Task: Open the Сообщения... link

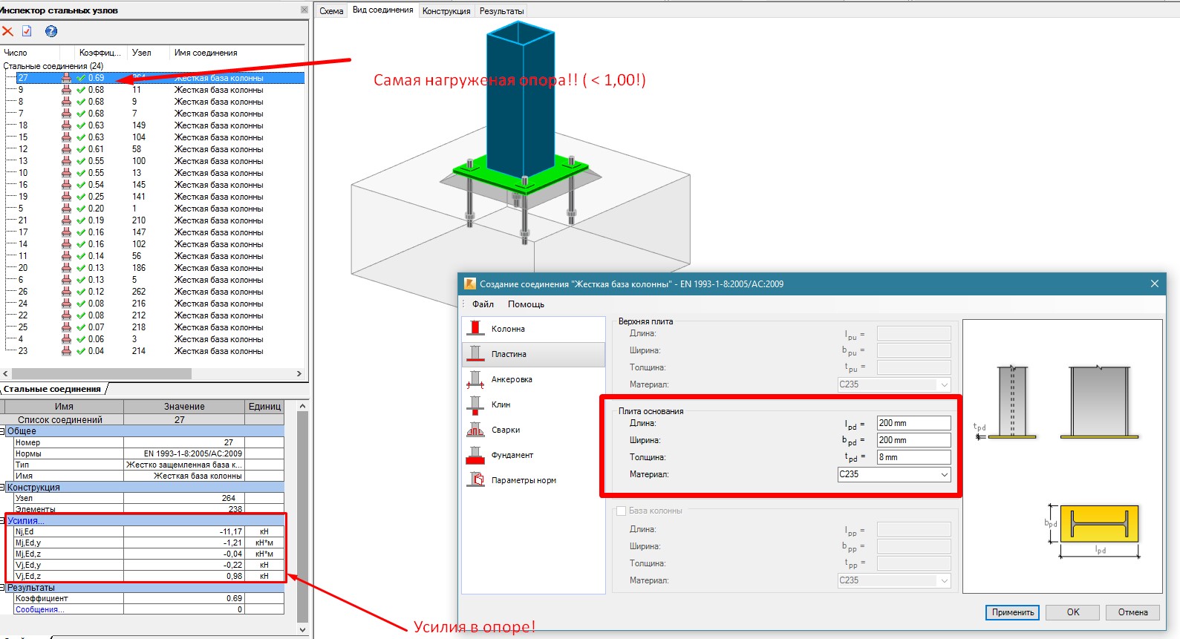Action: [40, 609]
